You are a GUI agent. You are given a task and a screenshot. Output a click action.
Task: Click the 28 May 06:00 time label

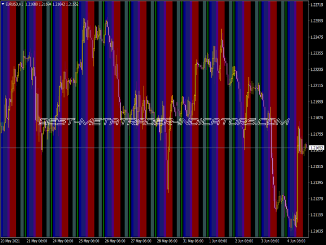(168, 240)
